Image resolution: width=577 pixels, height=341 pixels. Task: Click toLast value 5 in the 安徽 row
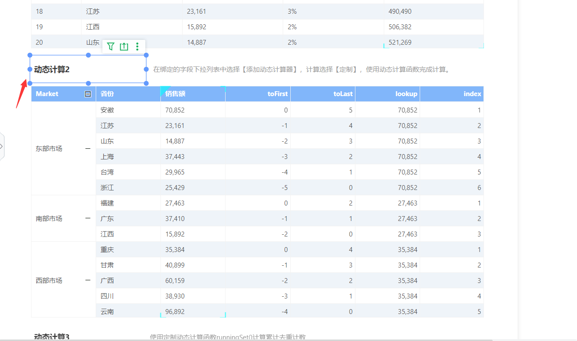click(351, 110)
